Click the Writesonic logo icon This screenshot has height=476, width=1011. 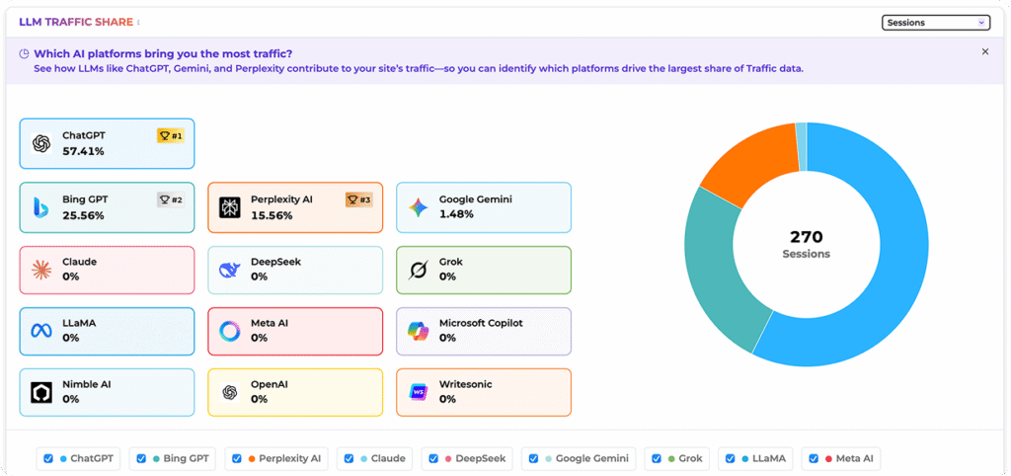(419, 392)
